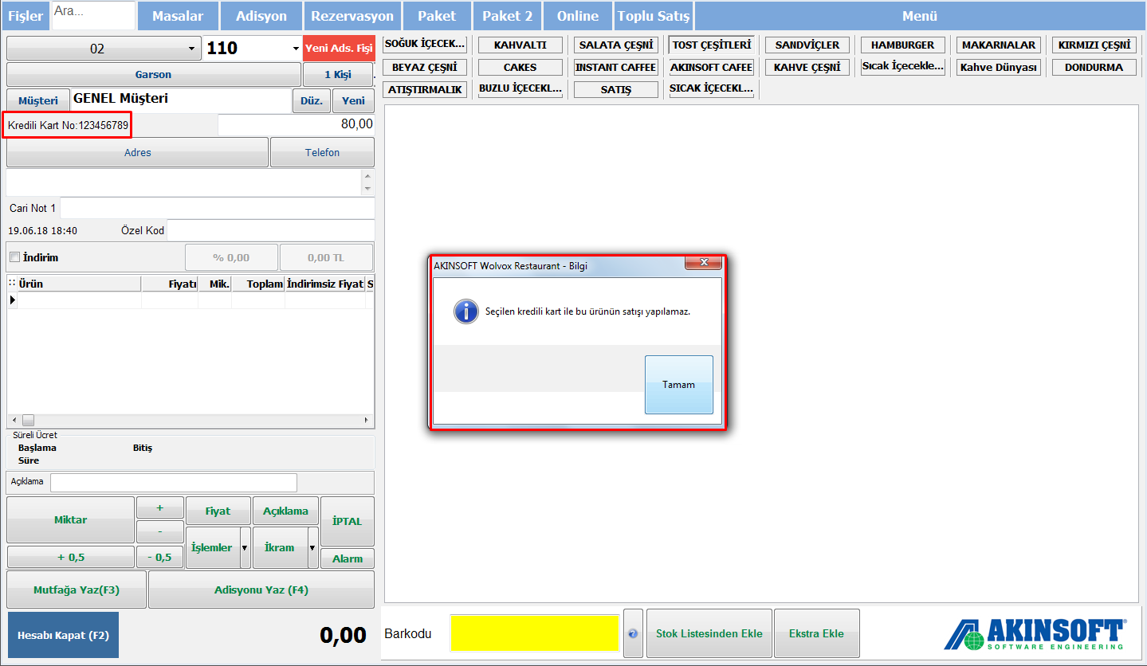This screenshot has height=666, width=1147.
Task: Enable the İndirim checkbox
Action: [14, 257]
